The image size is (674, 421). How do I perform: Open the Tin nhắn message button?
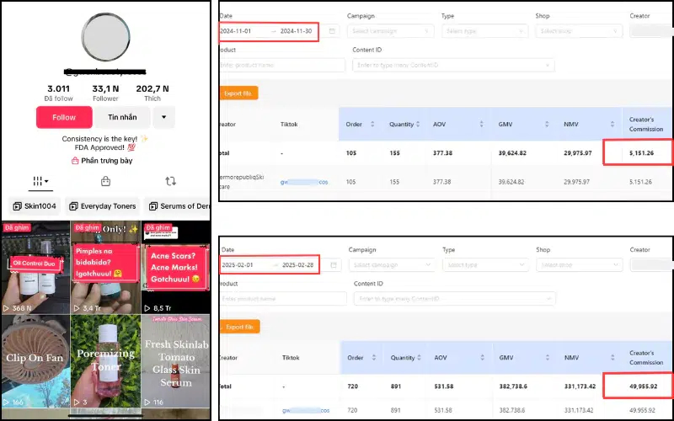122,117
